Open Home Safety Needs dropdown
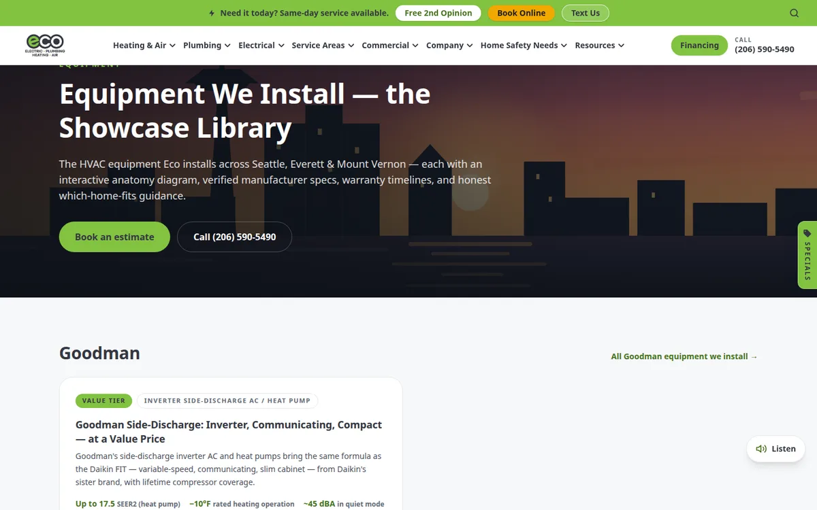Image resolution: width=817 pixels, height=510 pixels. click(x=524, y=46)
